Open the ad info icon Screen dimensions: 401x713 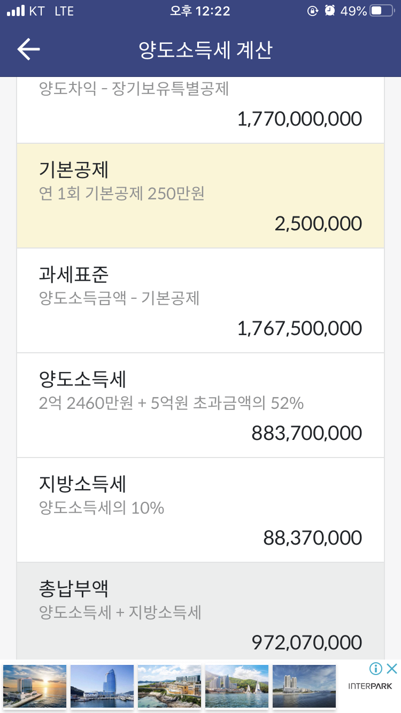pyautogui.click(x=376, y=669)
